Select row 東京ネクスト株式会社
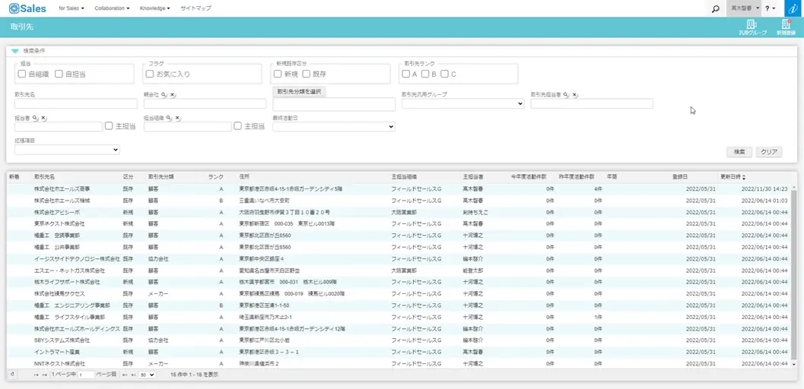The height and width of the screenshot is (389, 804). point(399,223)
